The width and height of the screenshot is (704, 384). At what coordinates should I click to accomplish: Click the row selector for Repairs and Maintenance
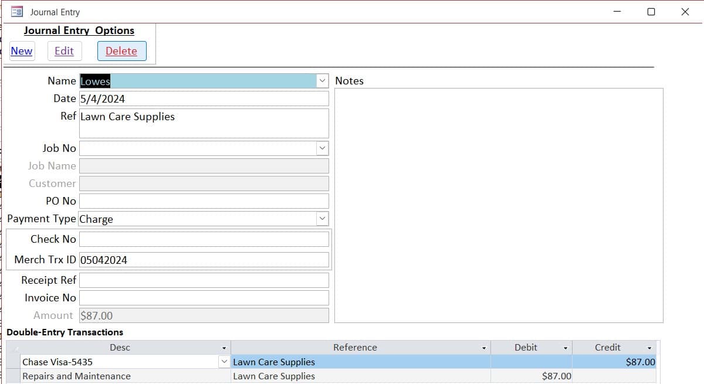coord(13,376)
